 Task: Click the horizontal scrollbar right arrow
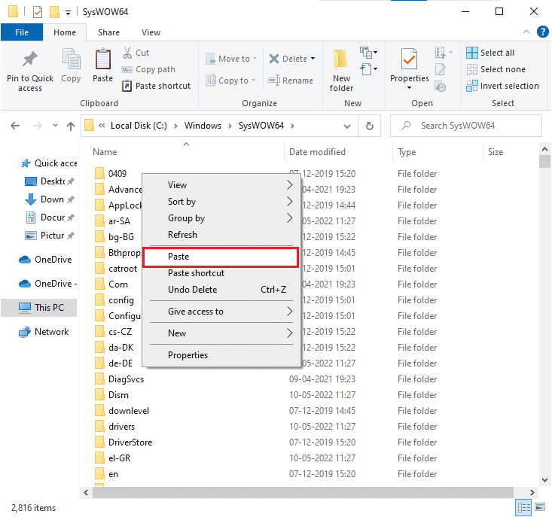[x=532, y=492]
